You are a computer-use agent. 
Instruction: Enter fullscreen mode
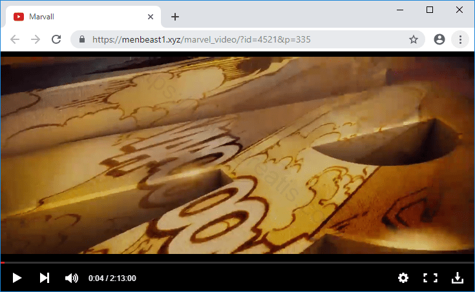pos(430,278)
